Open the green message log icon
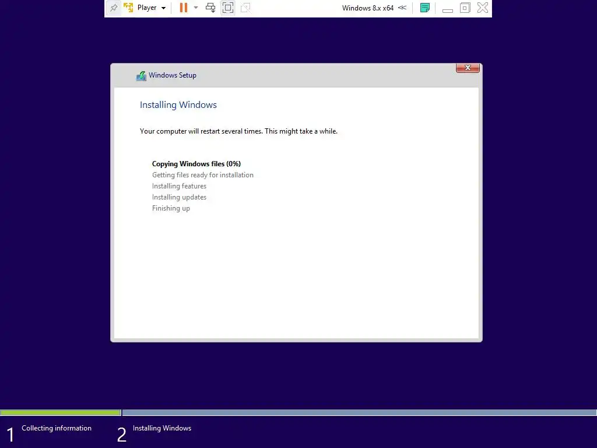 [425, 8]
